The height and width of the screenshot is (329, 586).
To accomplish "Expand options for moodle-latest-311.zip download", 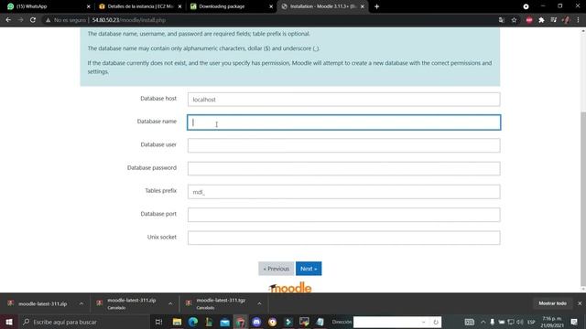I will 81,303.
